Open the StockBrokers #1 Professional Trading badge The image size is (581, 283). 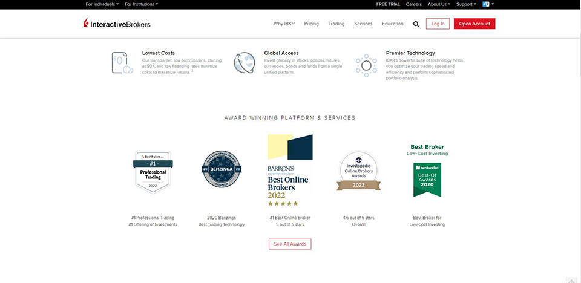(x=153, y=172)
